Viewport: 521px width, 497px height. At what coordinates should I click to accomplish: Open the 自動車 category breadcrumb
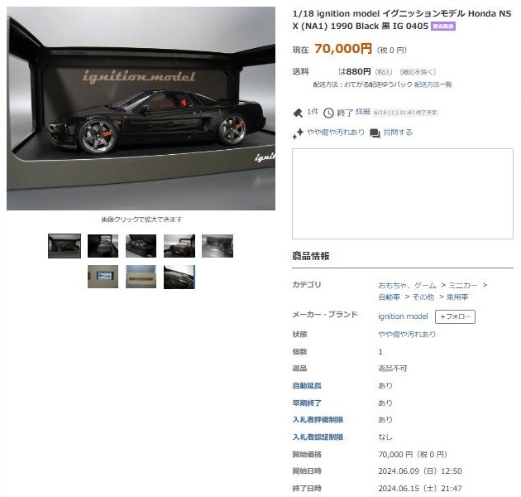(x=389, y=297)
